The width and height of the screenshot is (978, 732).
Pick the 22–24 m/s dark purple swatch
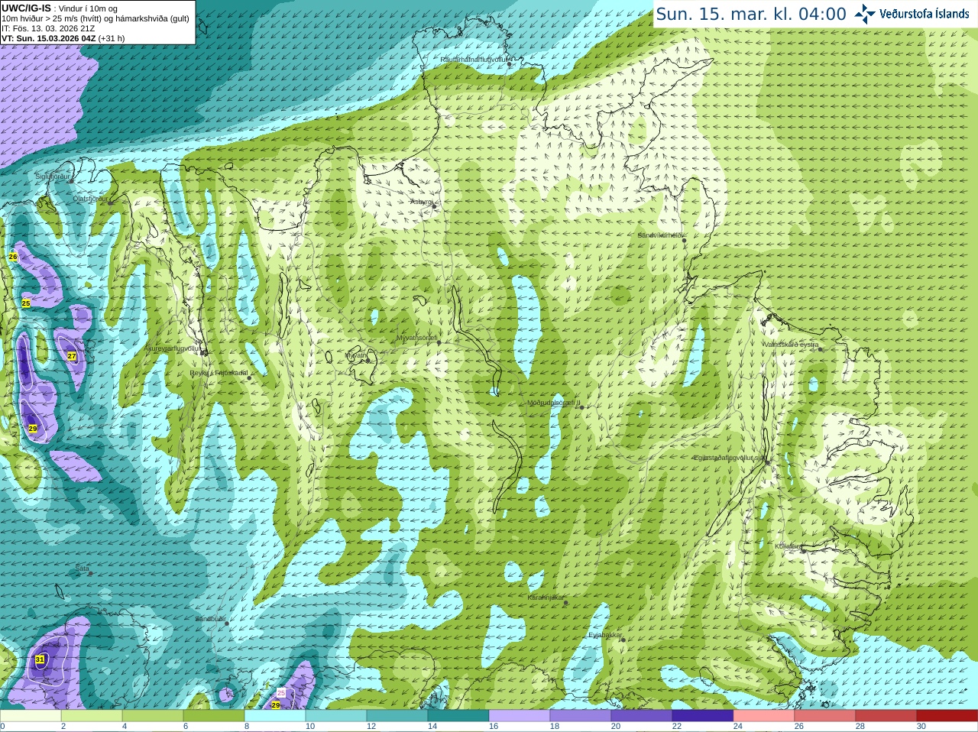(703, 716)
